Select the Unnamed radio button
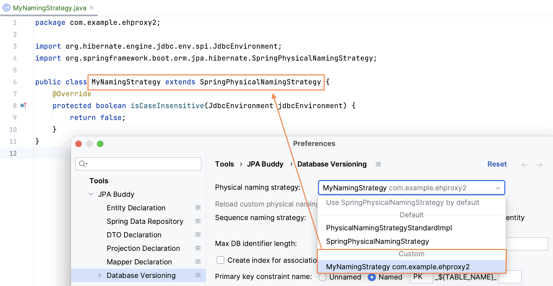The height and width of the screenshot is (286, 553). point(322,277)
